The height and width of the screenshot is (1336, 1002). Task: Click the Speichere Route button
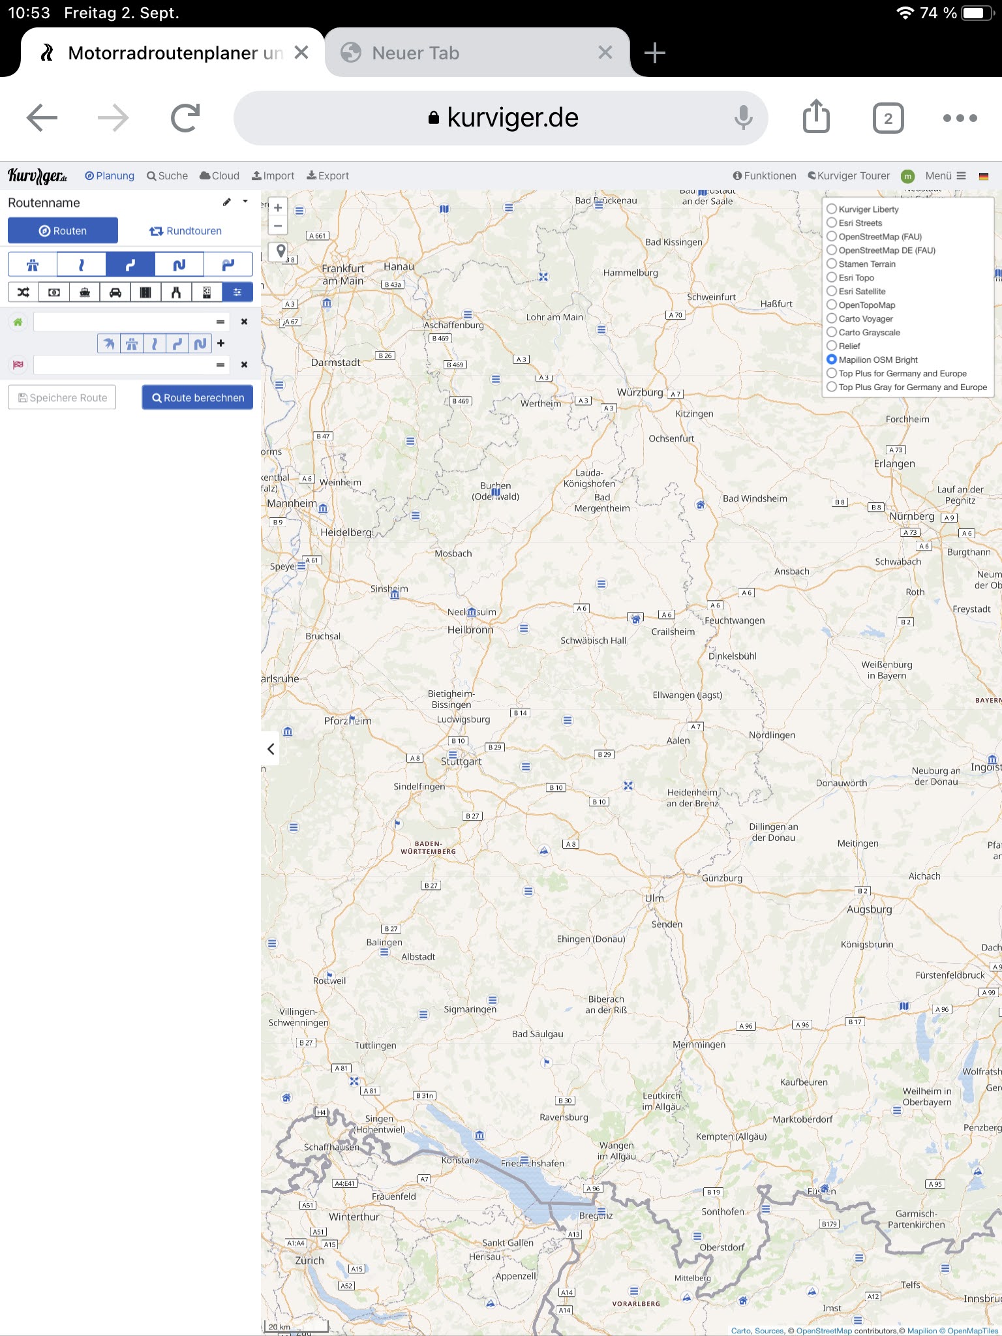62,397
